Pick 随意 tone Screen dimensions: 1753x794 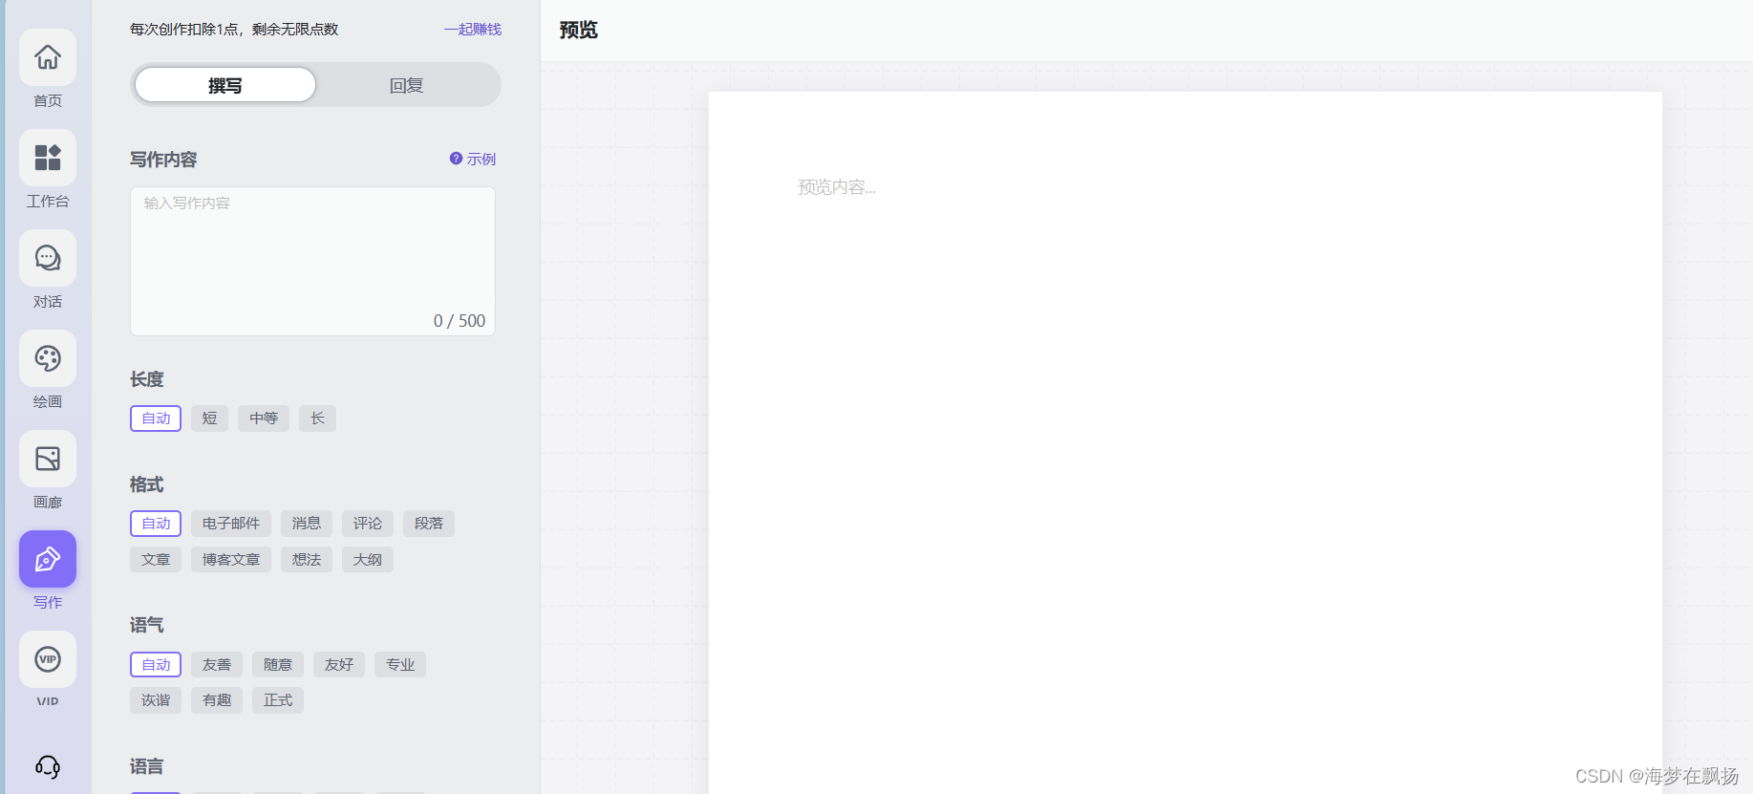pos(278,664)
